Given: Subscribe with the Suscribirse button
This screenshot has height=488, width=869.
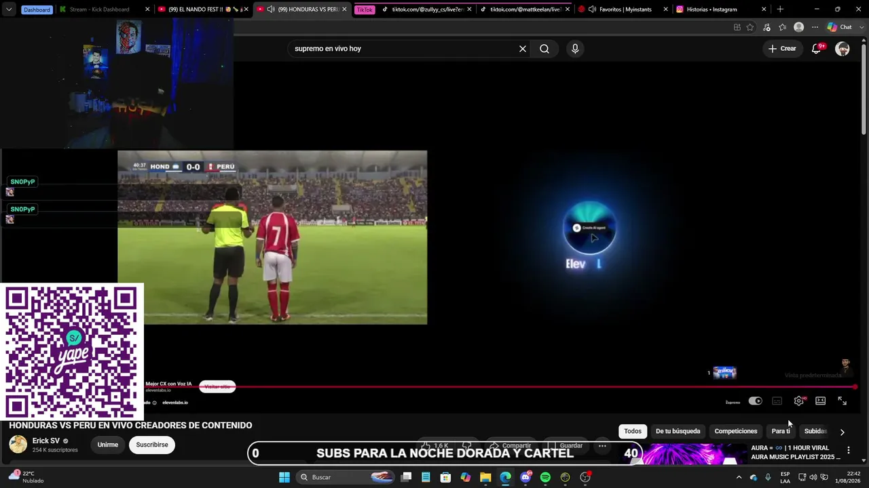Looking at the screenshot, I should click(152, 445).
